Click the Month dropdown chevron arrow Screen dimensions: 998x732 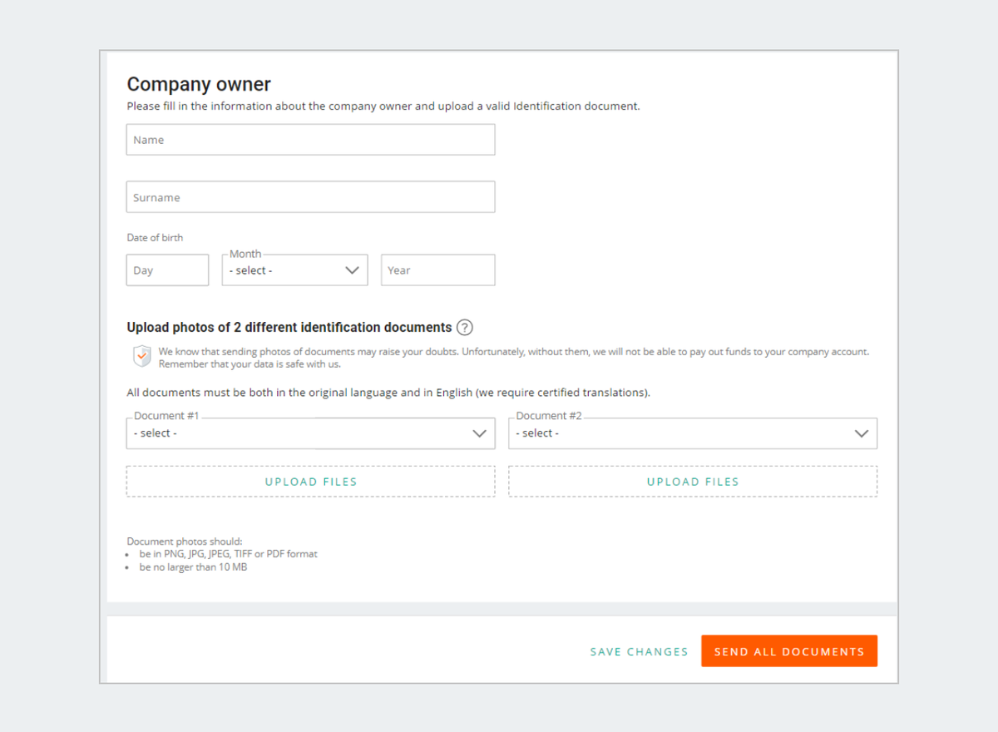(x=352, y=270)
